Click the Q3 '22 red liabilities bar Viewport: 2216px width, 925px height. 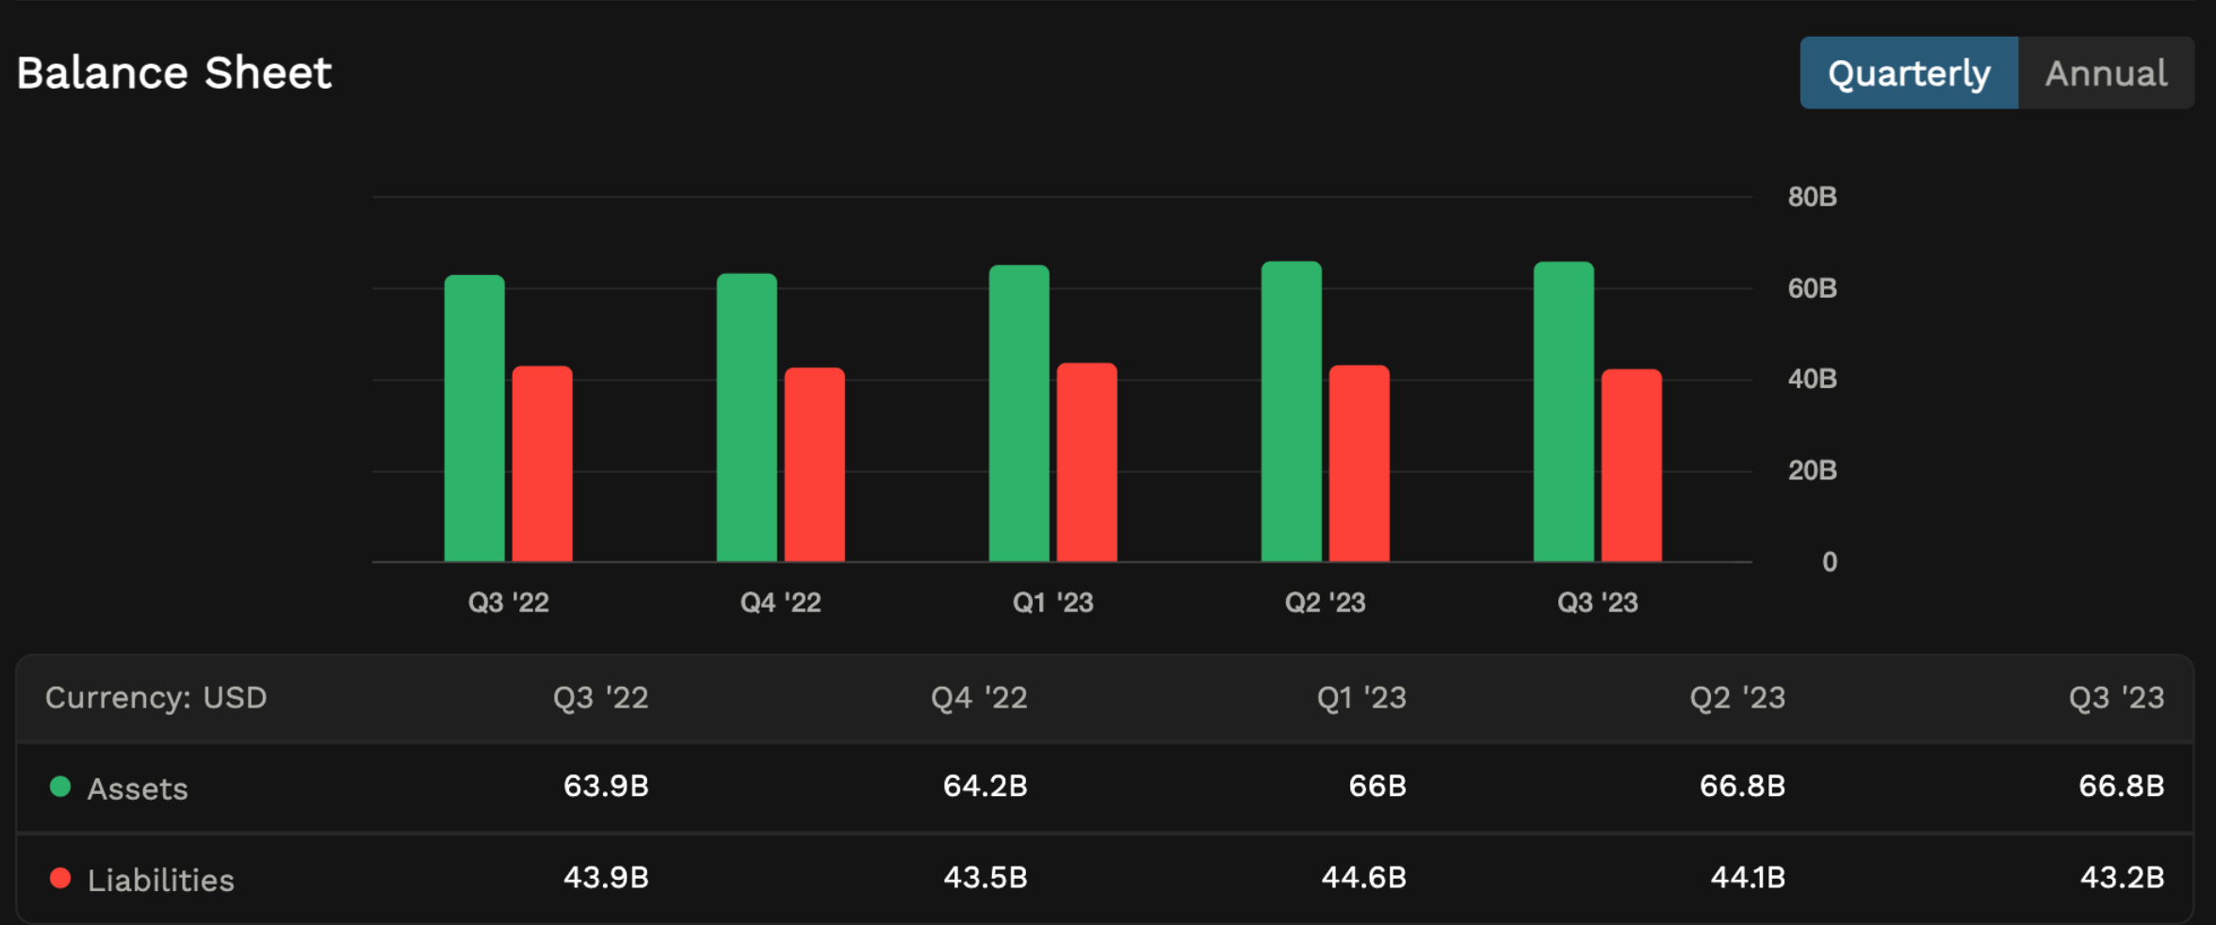click(542, 464)
